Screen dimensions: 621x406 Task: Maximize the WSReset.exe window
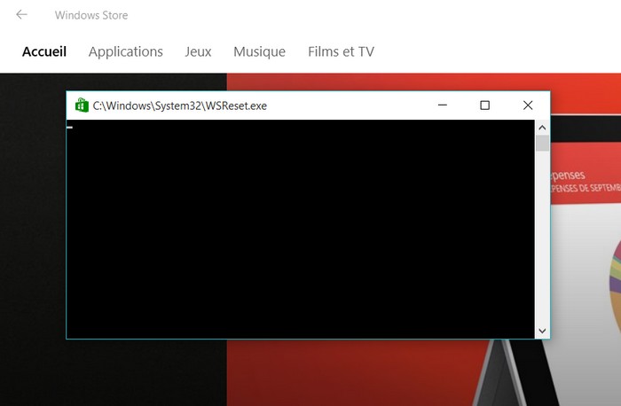click(x=484, y=105)
